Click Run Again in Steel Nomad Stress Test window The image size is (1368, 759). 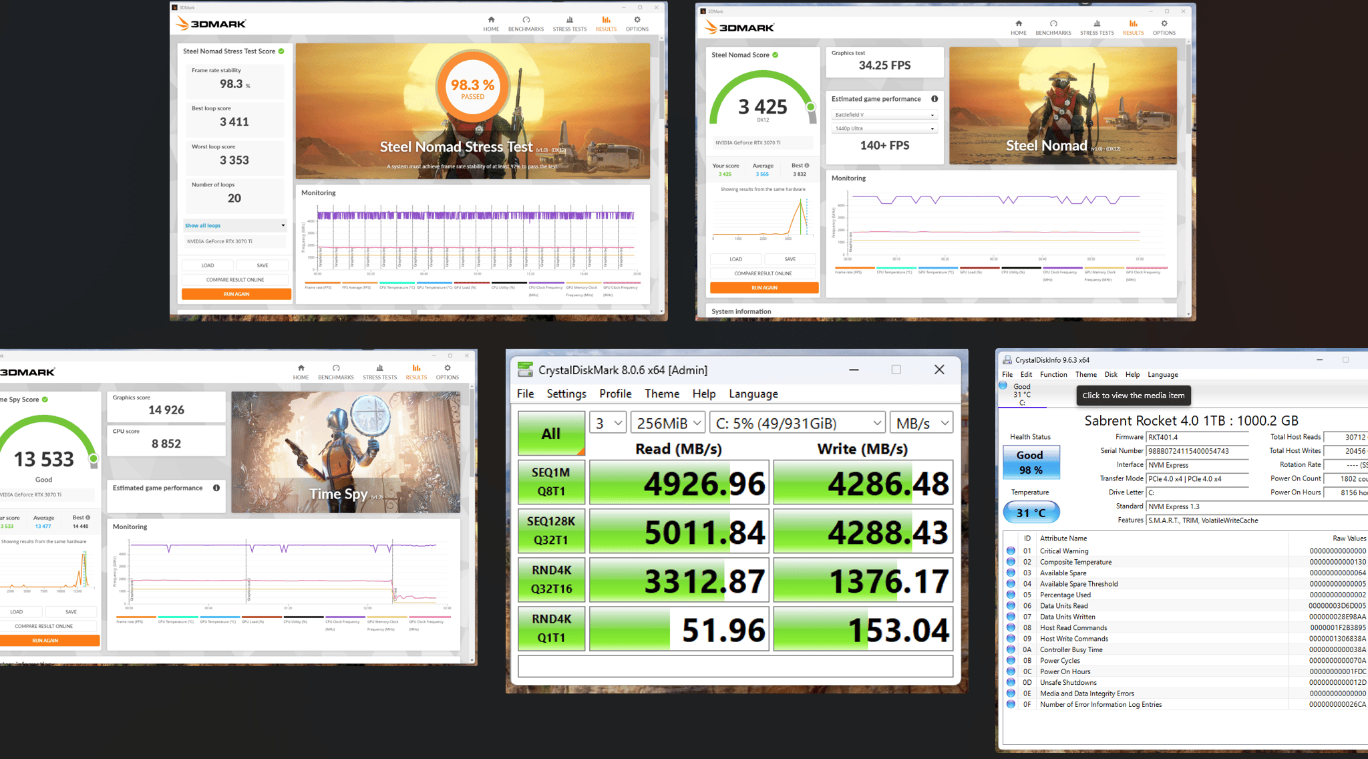236,294
